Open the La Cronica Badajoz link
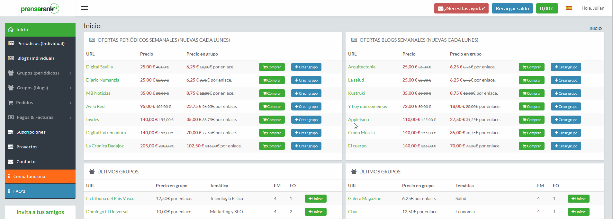The image size is (613, 219). click(x=105, y=146)
